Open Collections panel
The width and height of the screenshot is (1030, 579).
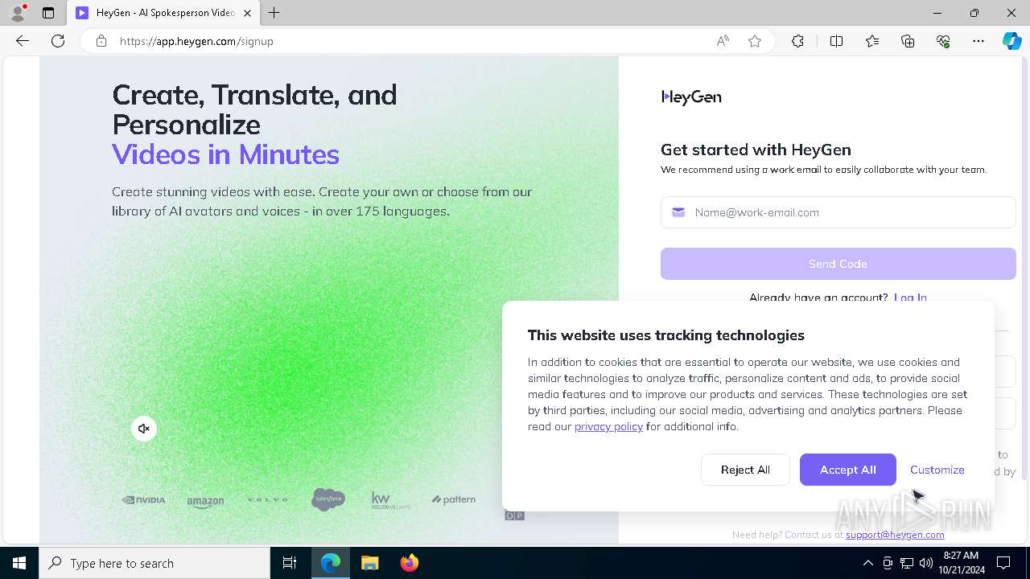click(908, 41)
